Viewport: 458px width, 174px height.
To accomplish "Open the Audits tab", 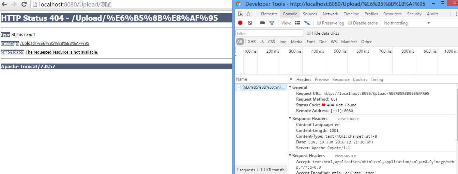I will [433, 14].
